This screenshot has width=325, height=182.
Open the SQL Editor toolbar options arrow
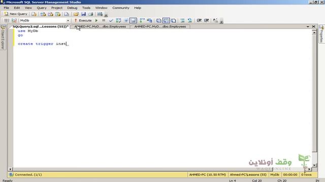point(221,21)
